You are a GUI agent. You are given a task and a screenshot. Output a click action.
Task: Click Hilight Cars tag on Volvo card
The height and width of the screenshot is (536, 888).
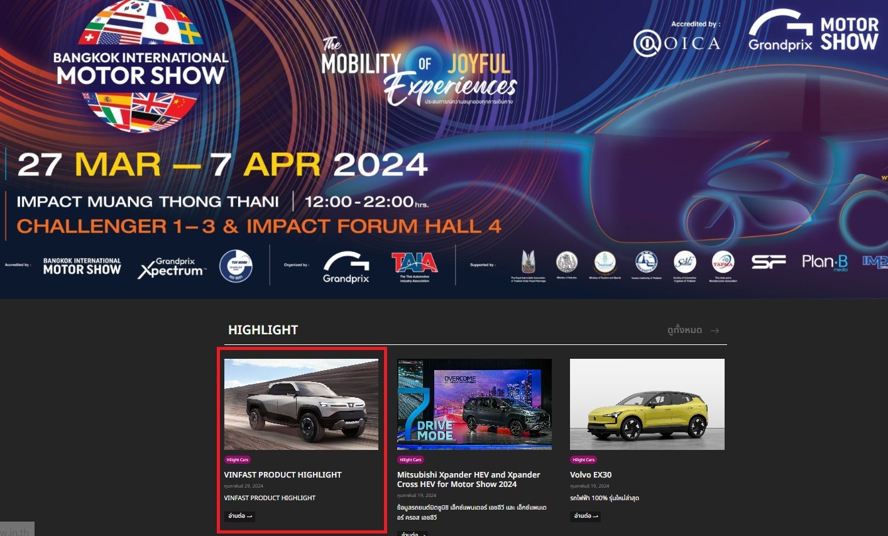point(583,460)
